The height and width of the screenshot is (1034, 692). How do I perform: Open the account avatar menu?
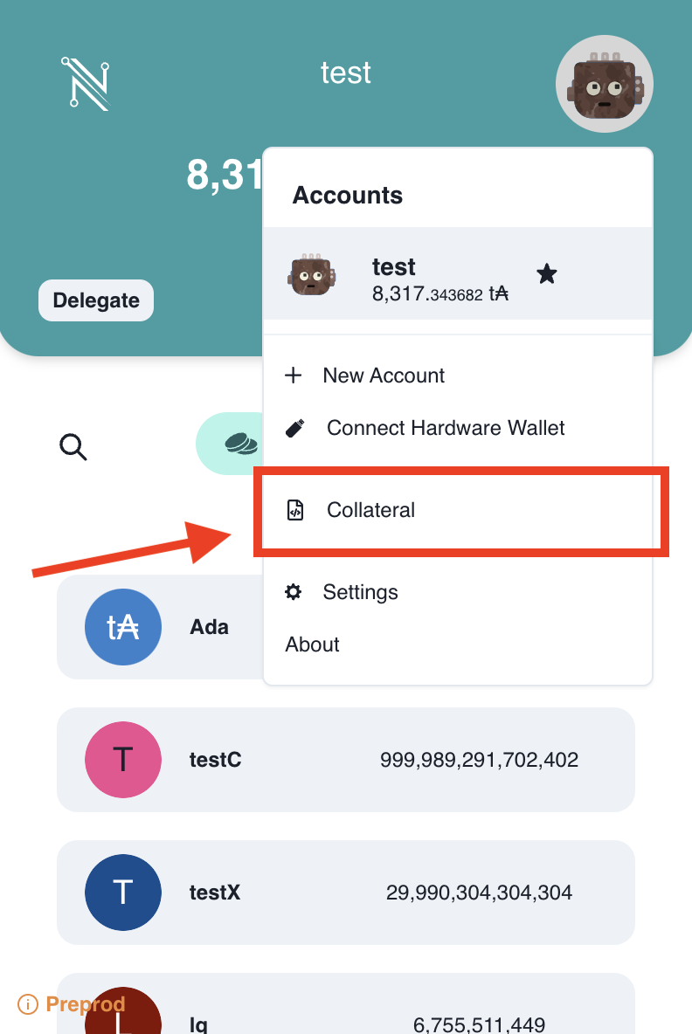(605, 84)
